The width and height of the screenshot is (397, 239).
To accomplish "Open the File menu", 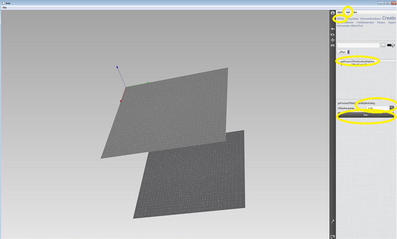I will tap(4, 7).
